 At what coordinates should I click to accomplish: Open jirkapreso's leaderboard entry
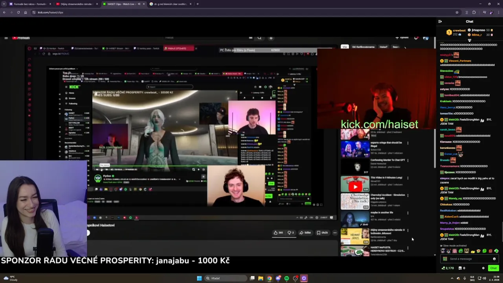tap(480, 30)
